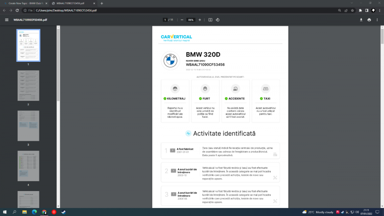
Task: Click the address bar URL
Action: coord(66,10)
